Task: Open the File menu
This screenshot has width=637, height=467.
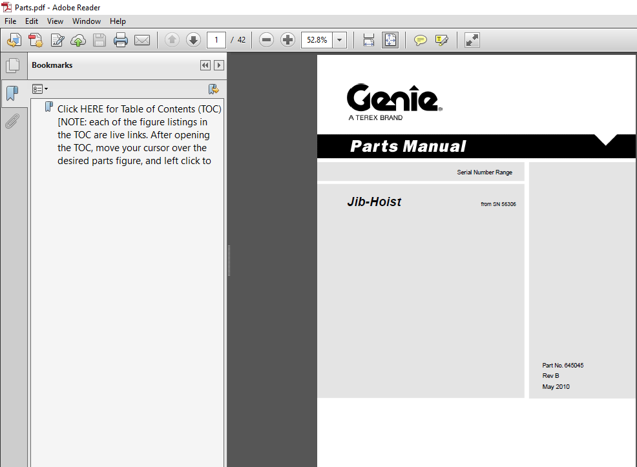Action: pyautogui.click(x=10, y=21)
